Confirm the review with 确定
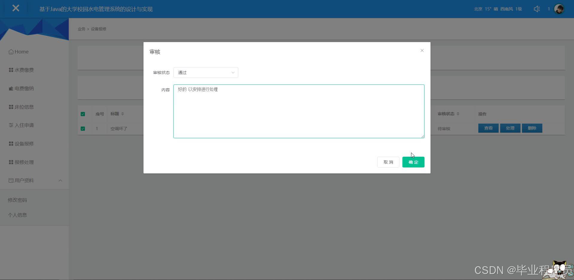 click(x=413, y=162)
